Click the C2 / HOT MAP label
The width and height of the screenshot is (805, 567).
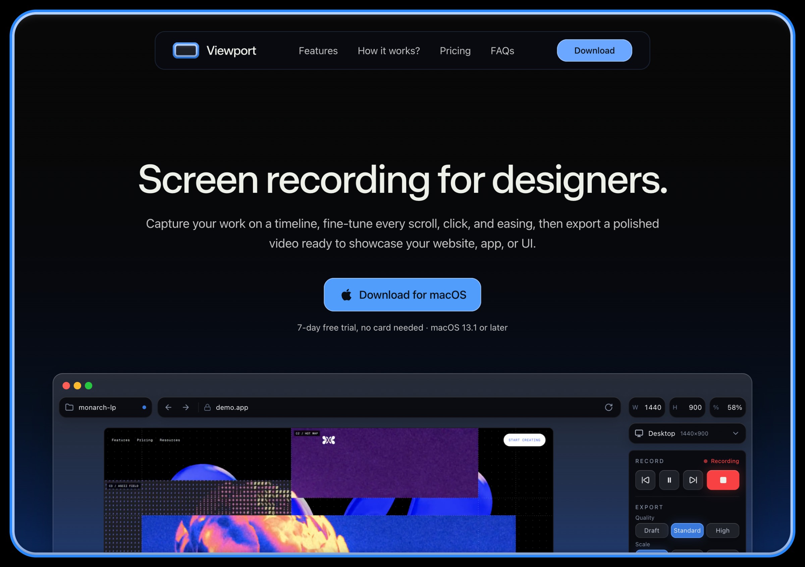[307, 434]
